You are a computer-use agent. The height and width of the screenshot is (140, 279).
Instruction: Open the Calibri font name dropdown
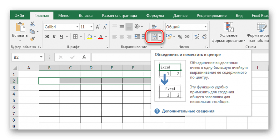[x=77, y=27]
